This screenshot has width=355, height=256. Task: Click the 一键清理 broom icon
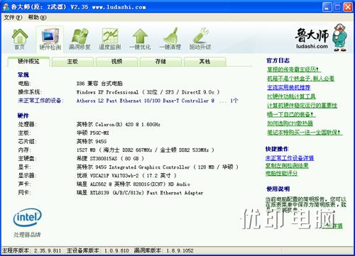170,39
